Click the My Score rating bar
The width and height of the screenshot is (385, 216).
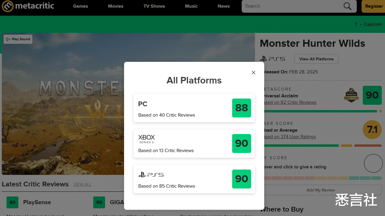pyautogui.click(x=323, y=178)
